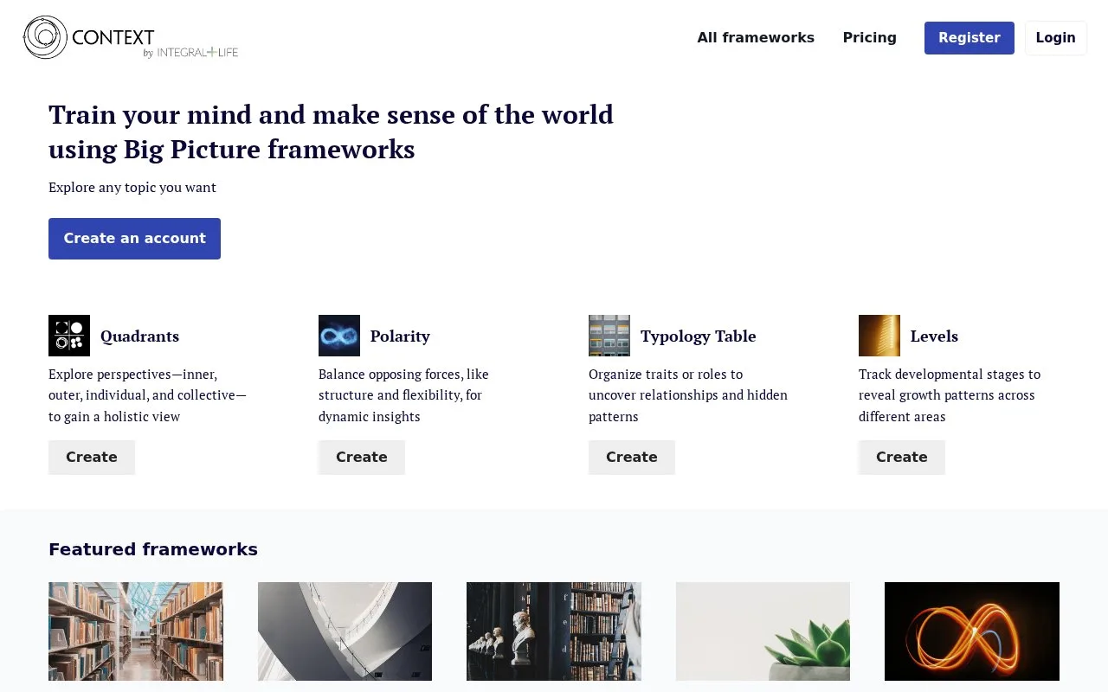Open the orange light infinity thumbnail
Image resolution: width=1108 pixels, height=692 pixels.
coord(972,631)
